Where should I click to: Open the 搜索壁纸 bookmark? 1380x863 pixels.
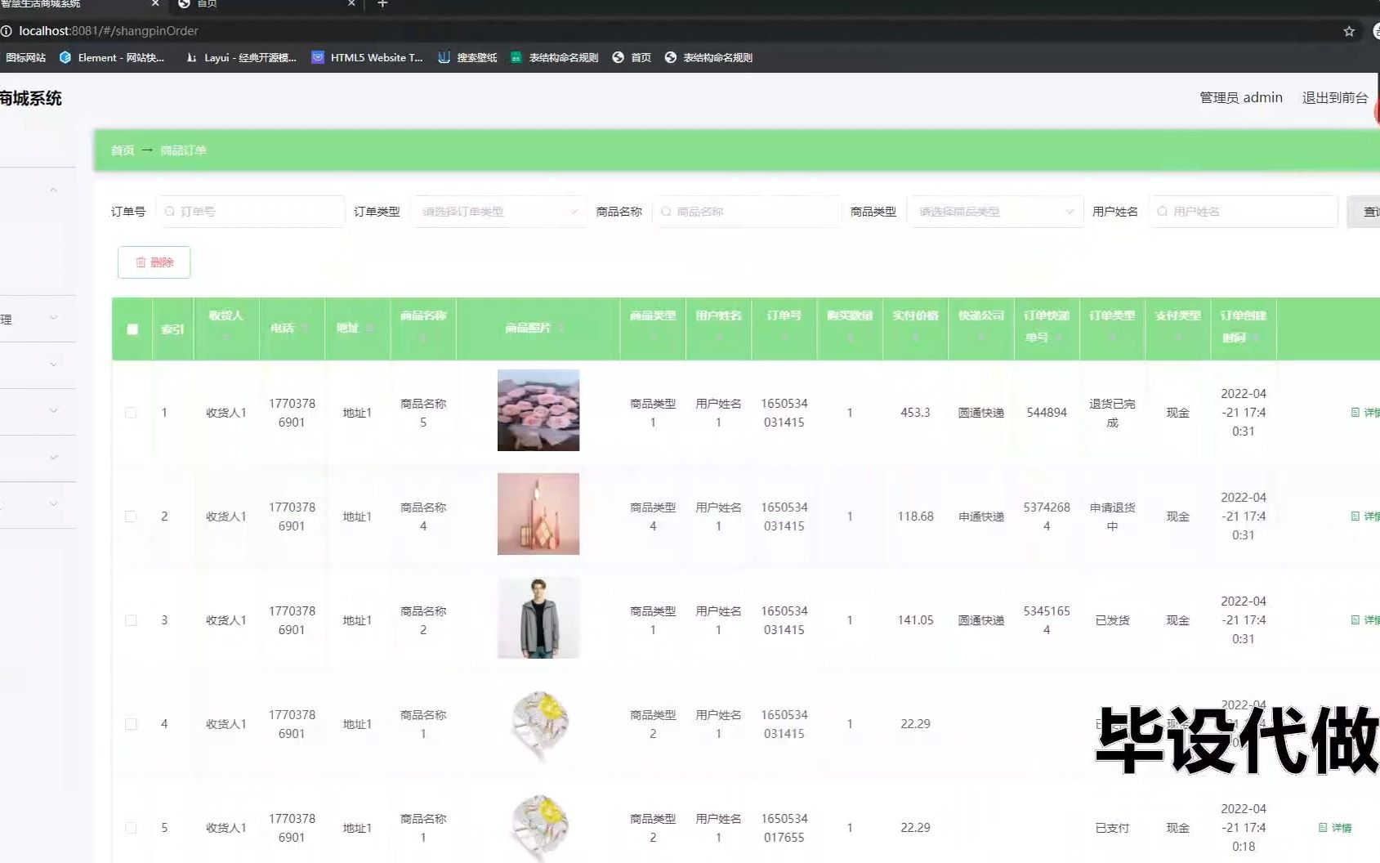click(x=467, y=57)
